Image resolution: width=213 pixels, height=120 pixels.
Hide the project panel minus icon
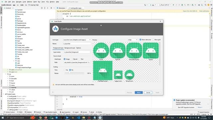pyautogui.click(x=54, y=8)
